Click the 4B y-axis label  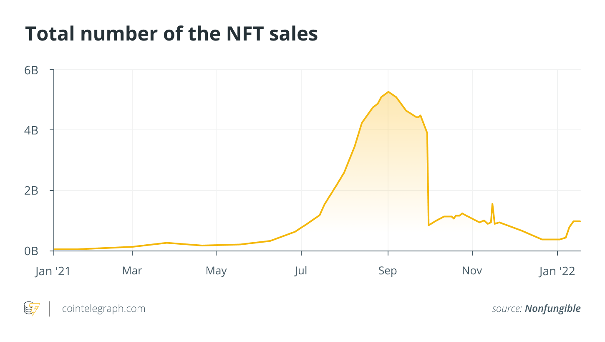coord(31,130)
